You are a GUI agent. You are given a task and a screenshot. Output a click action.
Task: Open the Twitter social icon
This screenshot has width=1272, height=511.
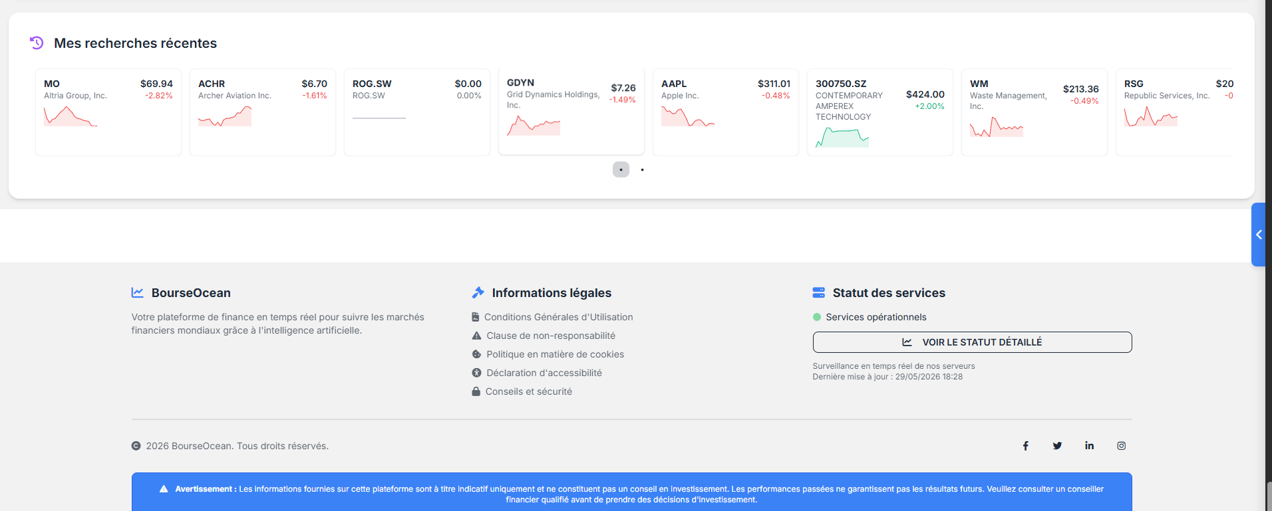(1057, 446)
